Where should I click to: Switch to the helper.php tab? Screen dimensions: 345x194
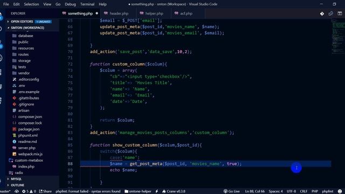tap(154, 13)
